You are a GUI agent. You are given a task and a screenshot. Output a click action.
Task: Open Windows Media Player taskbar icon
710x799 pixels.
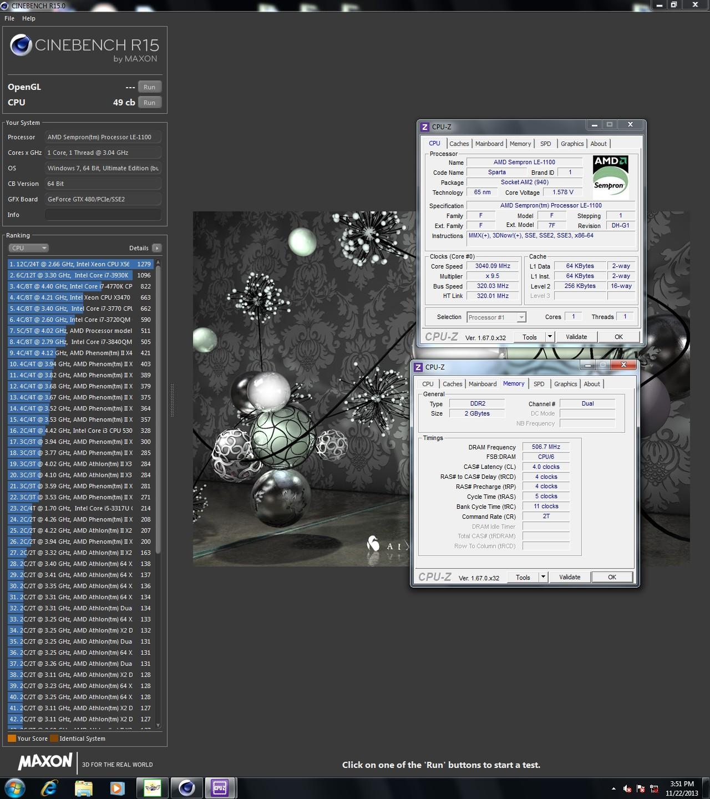click(x=117, y=788)
